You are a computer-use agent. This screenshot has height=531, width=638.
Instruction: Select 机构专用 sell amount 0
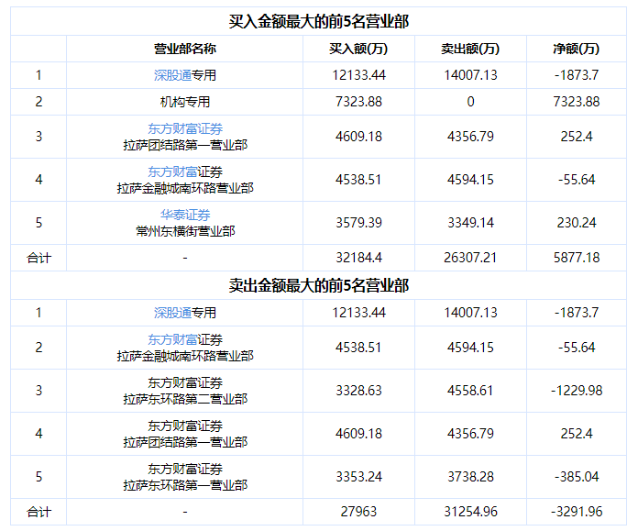(x=470, y=102)
